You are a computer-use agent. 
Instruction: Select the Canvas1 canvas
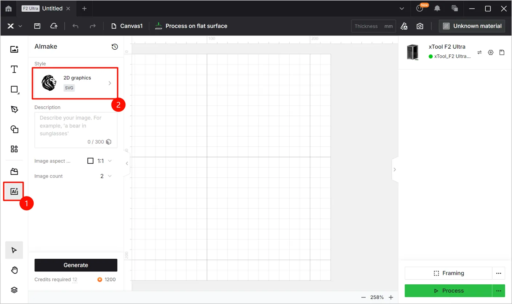click(127, 26)
